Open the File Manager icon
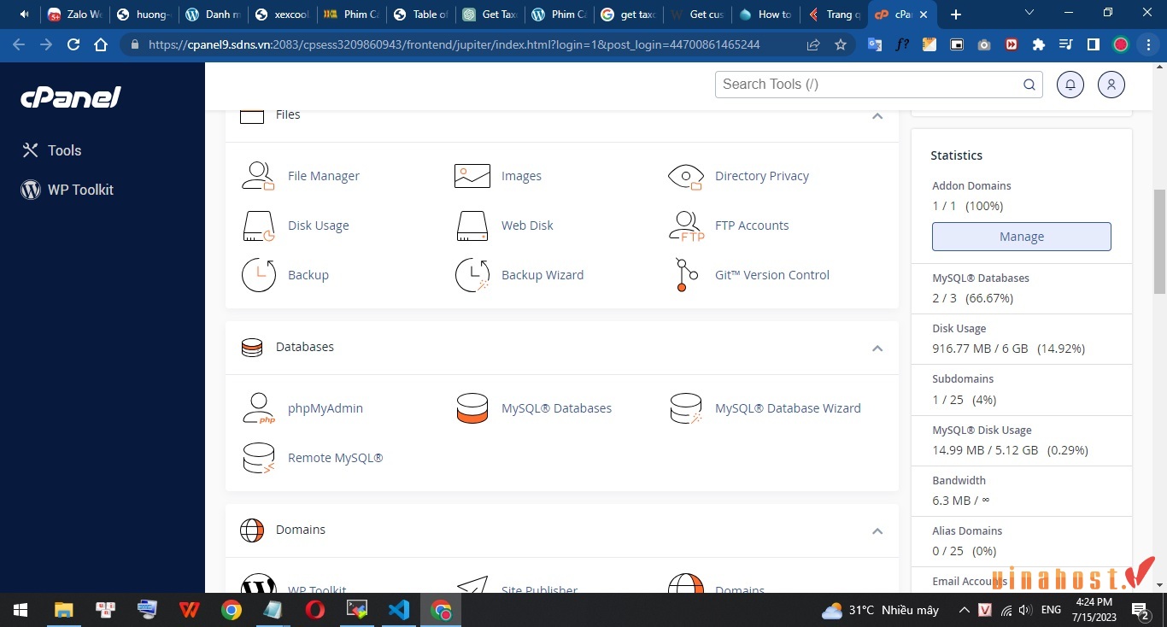The image size is (1167, 627). (258, 176)
